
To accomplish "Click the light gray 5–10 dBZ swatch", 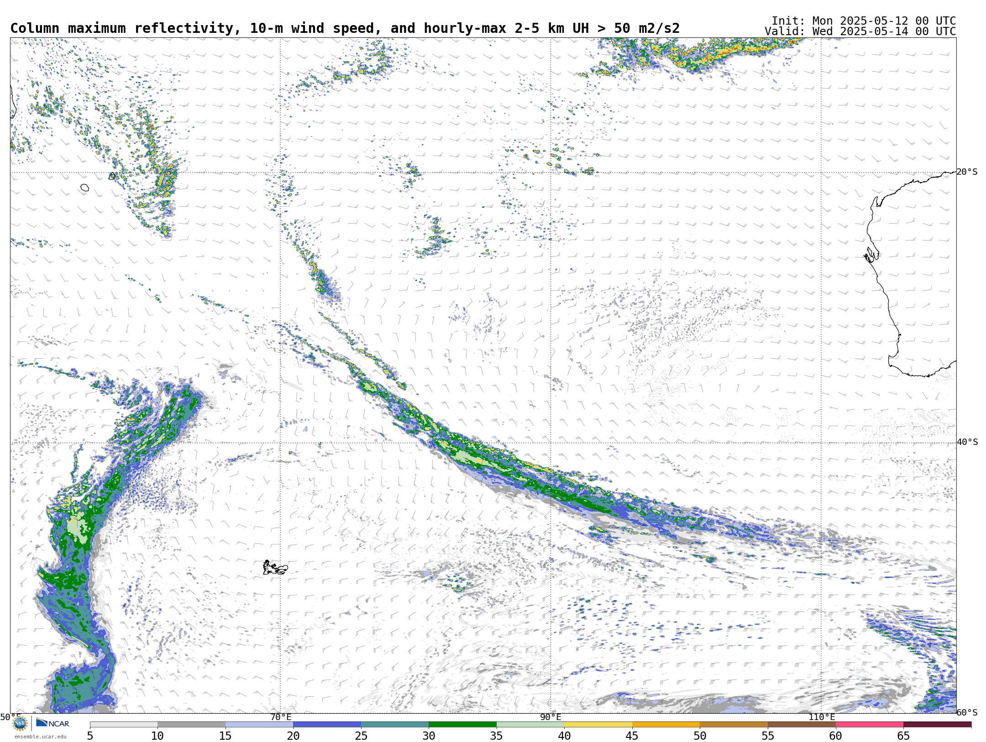I will (124, 725).
